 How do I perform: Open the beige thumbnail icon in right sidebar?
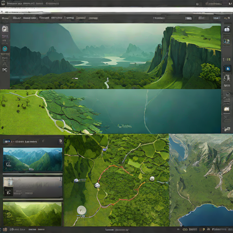pyautogui.click(x=227, y=109)
